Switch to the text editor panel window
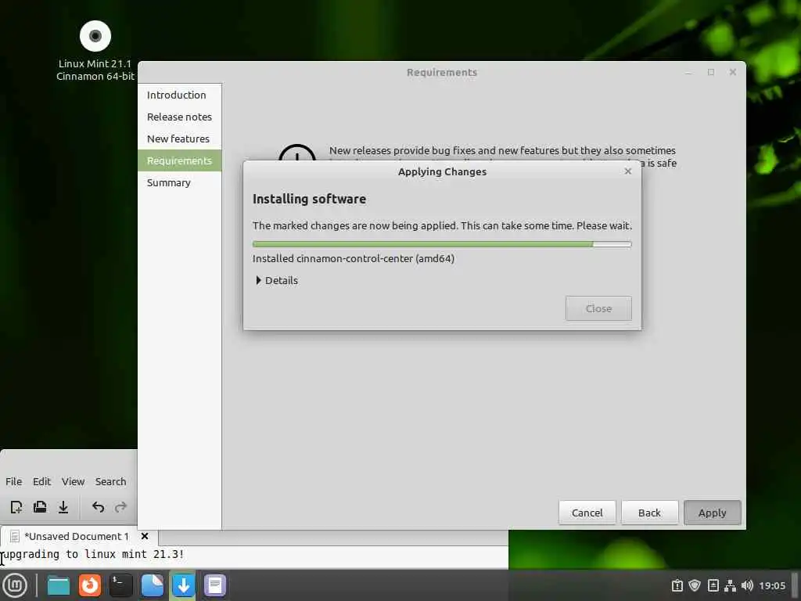 [x=215, y=585]
